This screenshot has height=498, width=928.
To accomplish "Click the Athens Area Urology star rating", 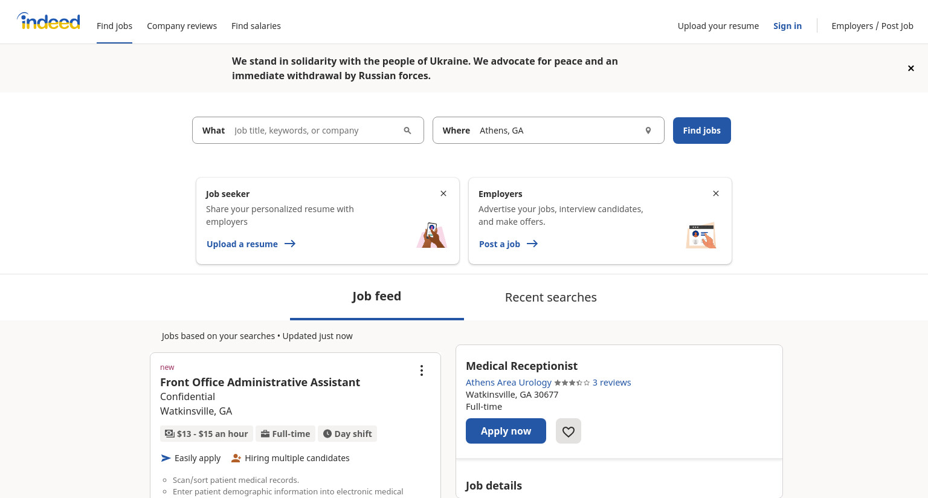I will tap(572, 383).
